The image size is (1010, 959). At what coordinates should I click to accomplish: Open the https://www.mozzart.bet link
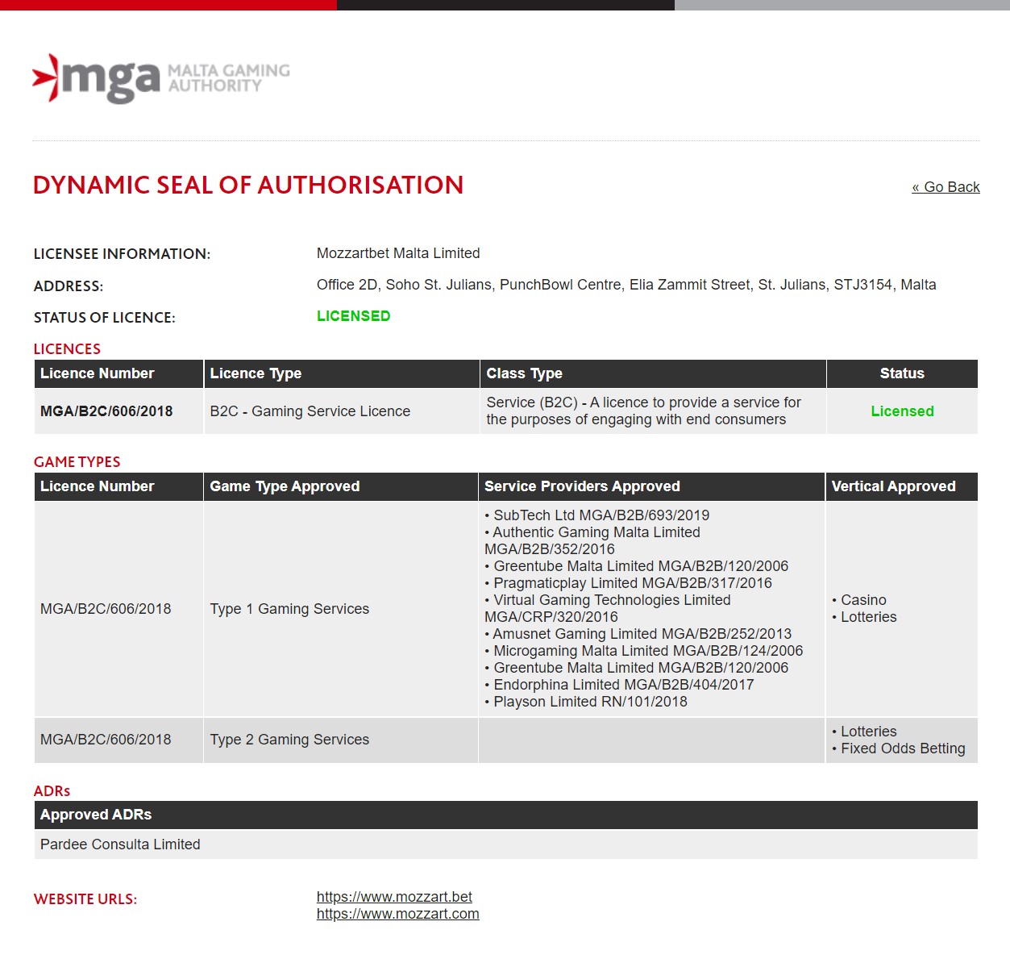[x=394, y=897]
